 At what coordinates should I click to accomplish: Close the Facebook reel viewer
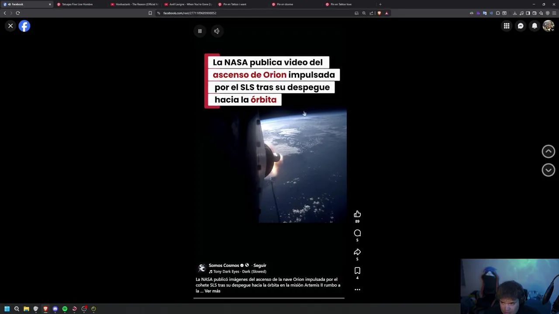pyautogui.click(x=10, y=26)
